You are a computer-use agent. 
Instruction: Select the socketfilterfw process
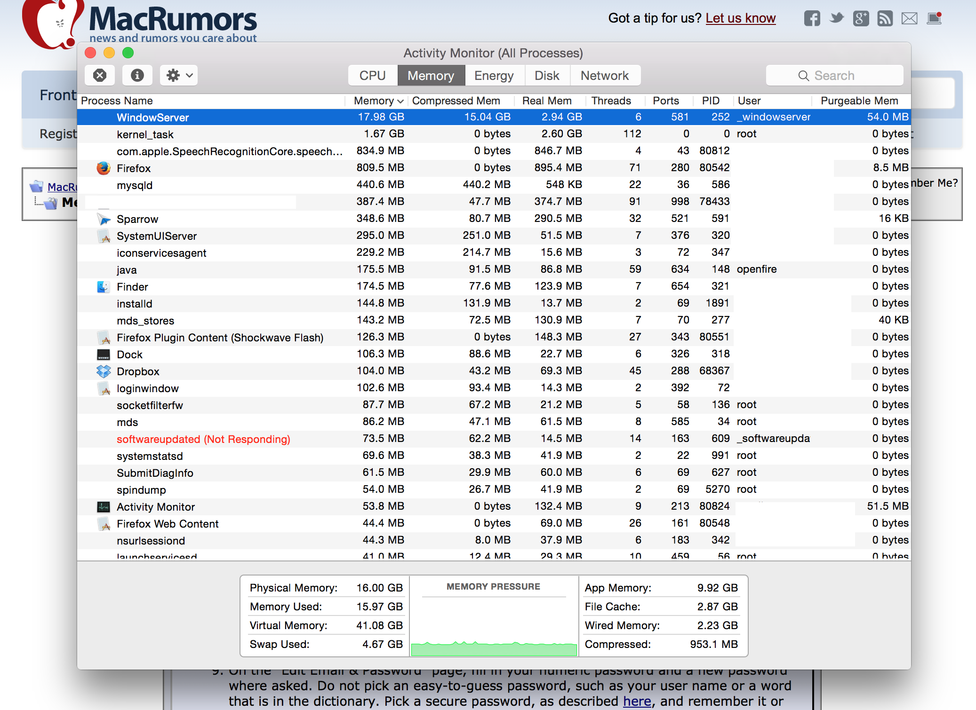494,405
